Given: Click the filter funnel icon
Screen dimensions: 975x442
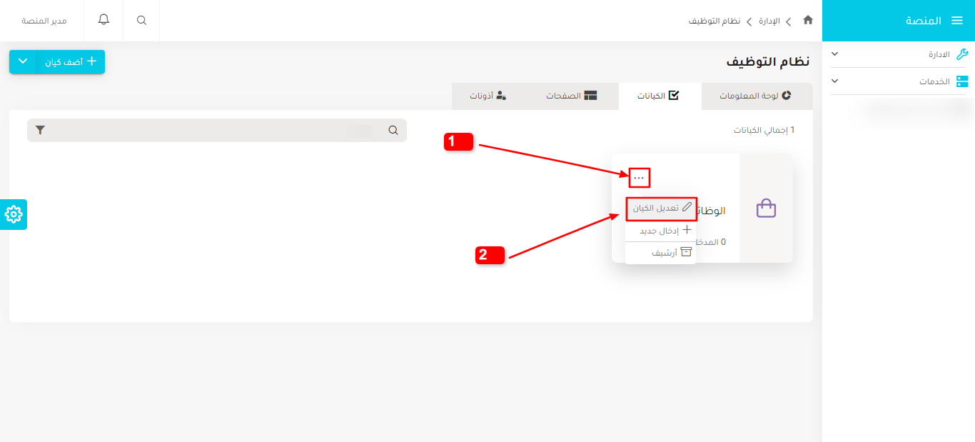Looking at the screenshot, I should pos(40,130).
